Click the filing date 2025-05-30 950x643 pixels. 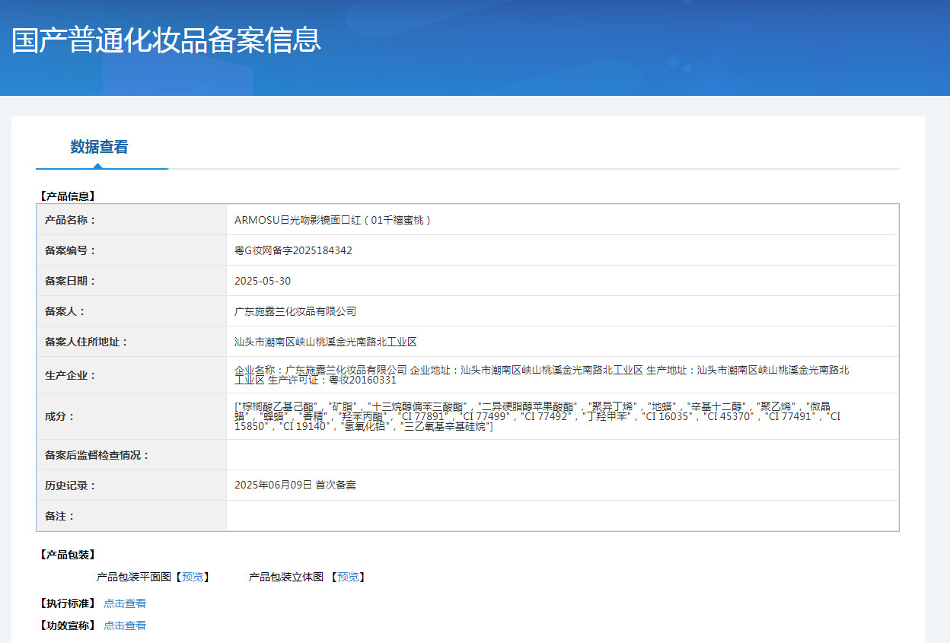tap(263, 281)
